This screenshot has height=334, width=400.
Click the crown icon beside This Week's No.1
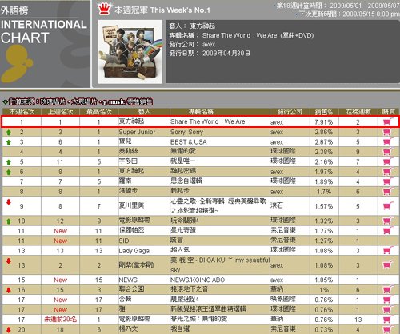[104, 9]
